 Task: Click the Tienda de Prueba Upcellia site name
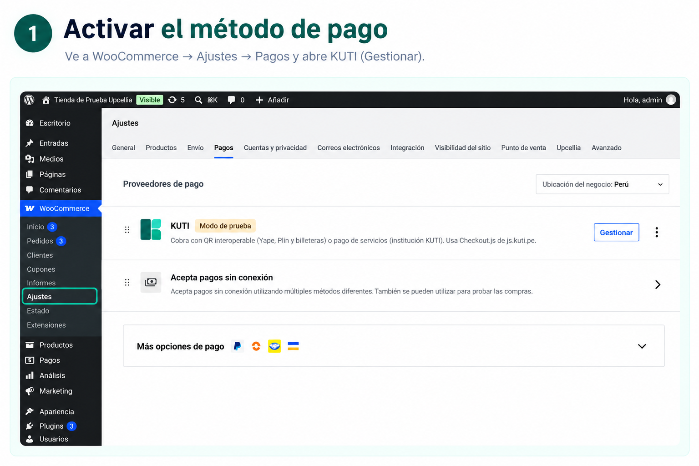(93, 100)
